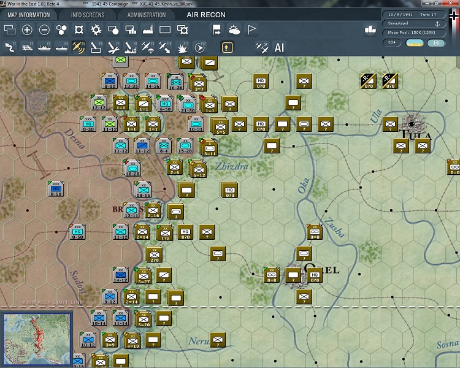The height and width of the screenshot is (368, 460).
Task: Toggle the yellow up-arrow button
Action: pyautogui.click(x=228, y=47)
